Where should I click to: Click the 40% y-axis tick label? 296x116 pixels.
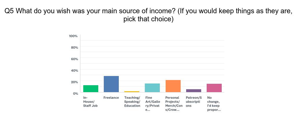click(x=74, y=70)
